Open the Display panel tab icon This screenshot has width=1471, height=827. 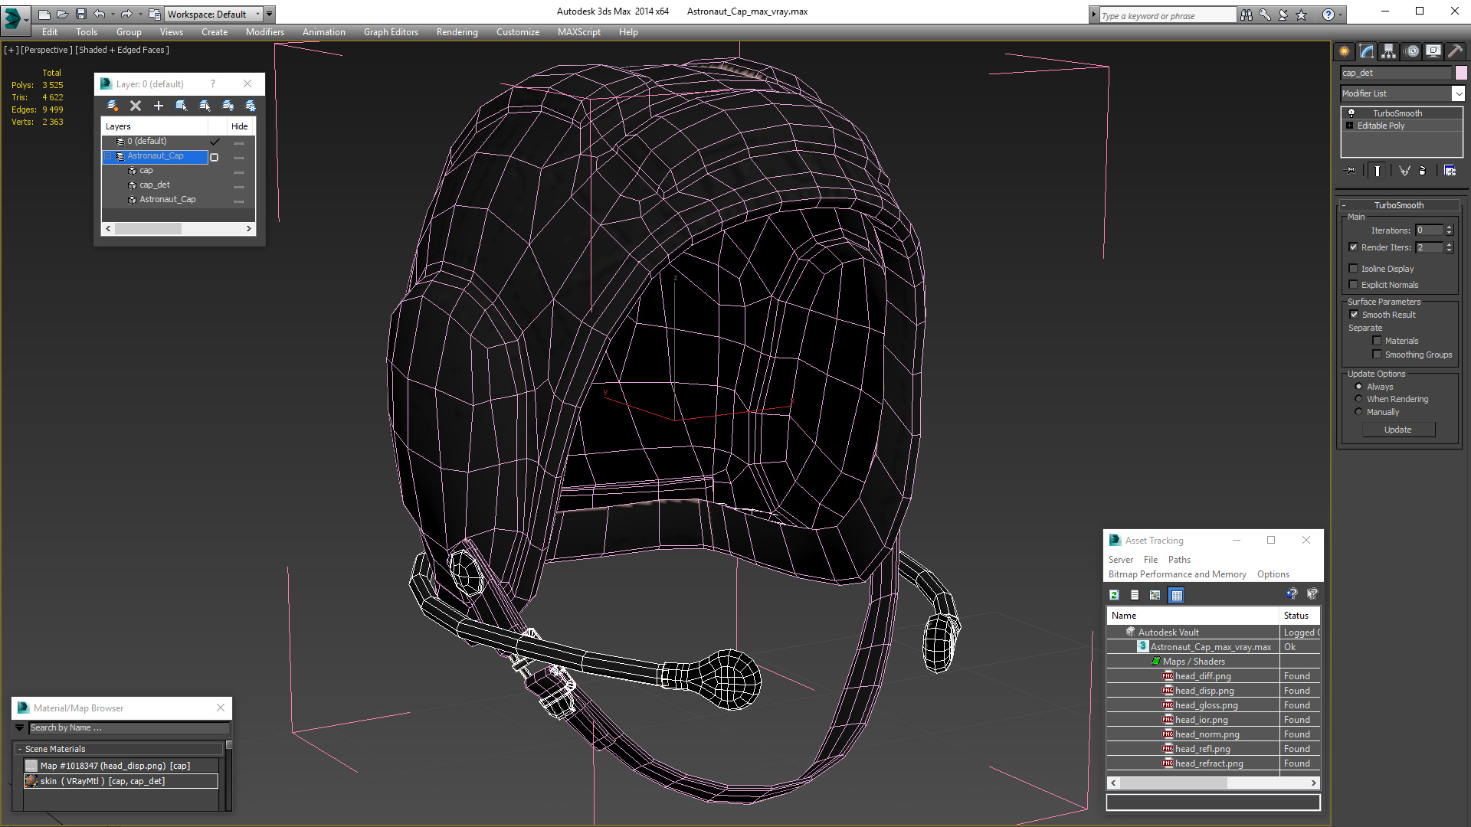(x=1433, y=51)
